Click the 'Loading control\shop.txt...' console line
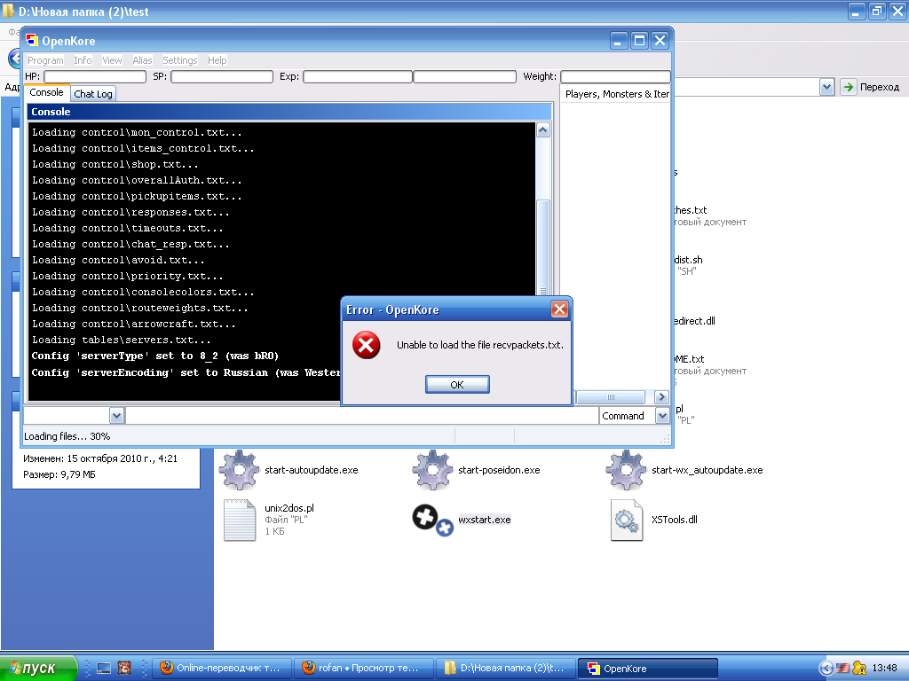The image size is (909, 681). click(x=115, y=164)
